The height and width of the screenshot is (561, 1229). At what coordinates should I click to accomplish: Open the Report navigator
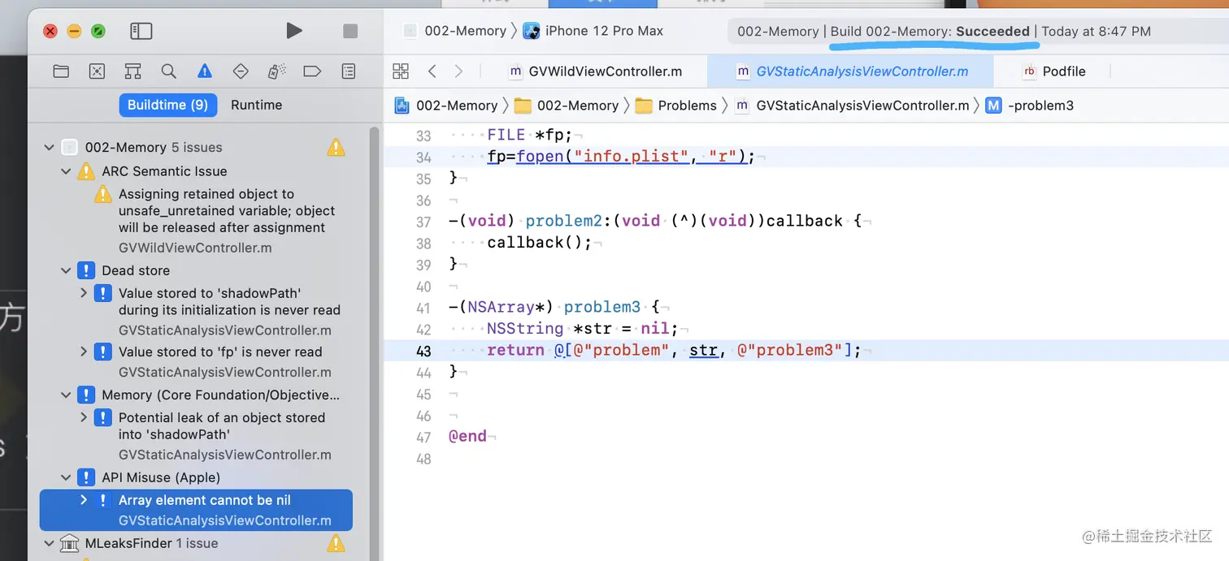pos(348,71)
